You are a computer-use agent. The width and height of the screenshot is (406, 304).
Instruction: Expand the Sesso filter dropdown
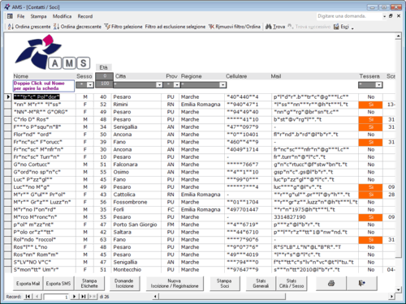[x=90, y=85]
